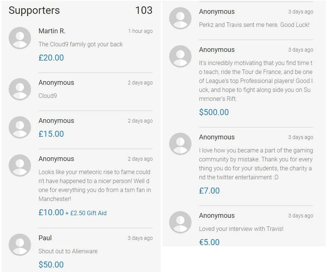
Task: Click the "Martin R." supporter name
Action: click(52, 31)
